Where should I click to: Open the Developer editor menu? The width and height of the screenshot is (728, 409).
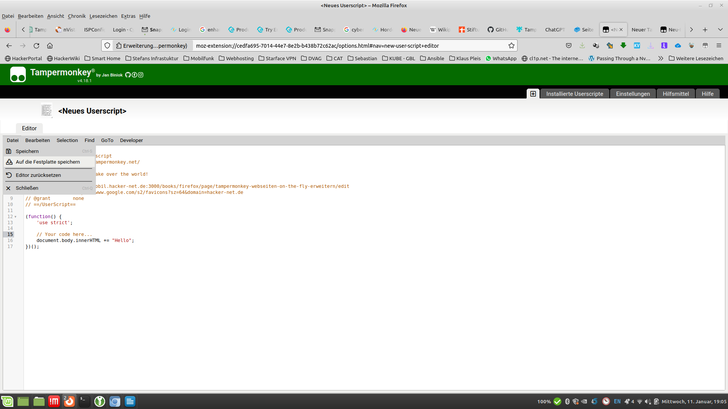[x=131, y=140]
